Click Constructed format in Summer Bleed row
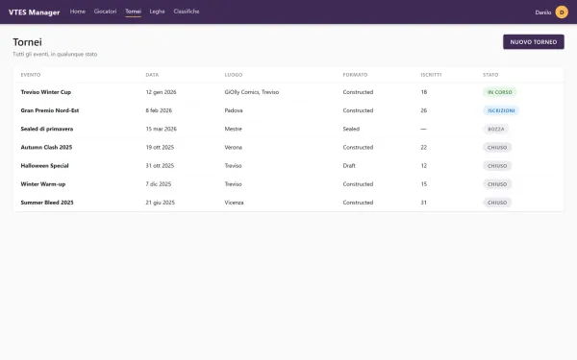Screen dimensions: 577x360 coord(358,203)
